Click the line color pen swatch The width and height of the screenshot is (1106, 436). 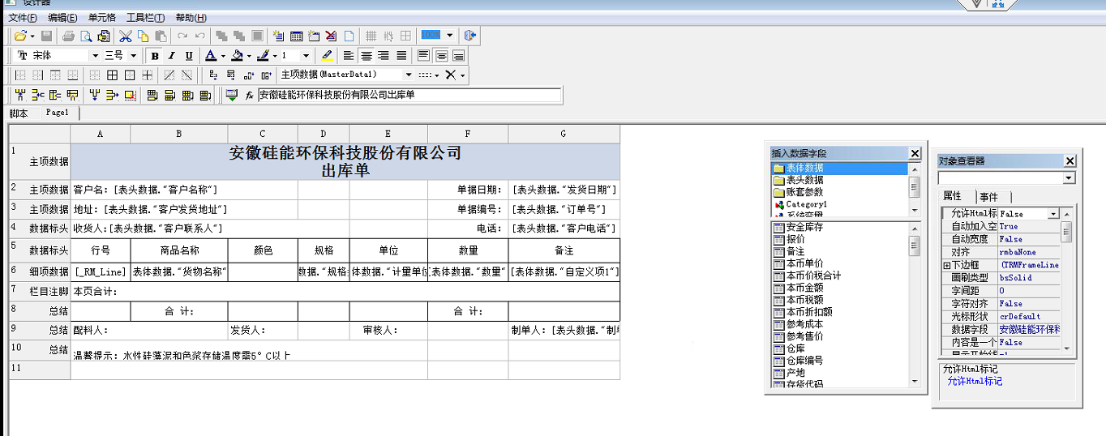(263, 56)
